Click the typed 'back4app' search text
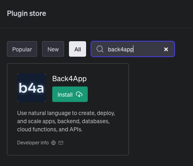 (120, 49)
